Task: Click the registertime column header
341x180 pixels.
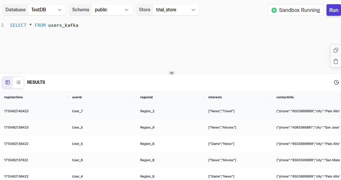Action: point(13,97)
